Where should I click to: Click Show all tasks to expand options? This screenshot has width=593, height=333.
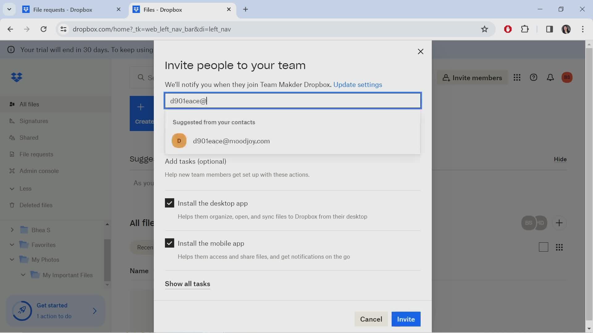pos(187,284)
